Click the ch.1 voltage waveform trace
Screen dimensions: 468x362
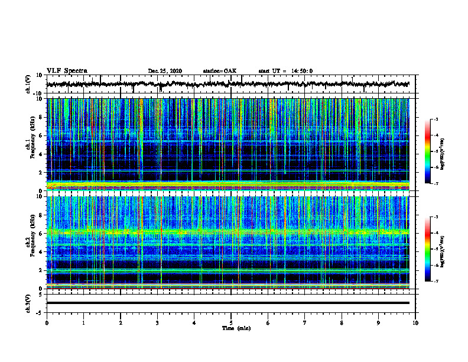(x=227, y=84)
